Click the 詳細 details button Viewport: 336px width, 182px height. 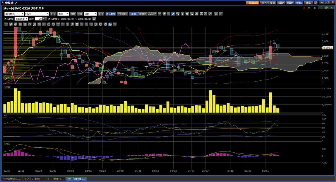80,14
